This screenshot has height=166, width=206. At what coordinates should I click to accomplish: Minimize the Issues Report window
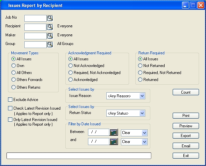click(185, 5)
